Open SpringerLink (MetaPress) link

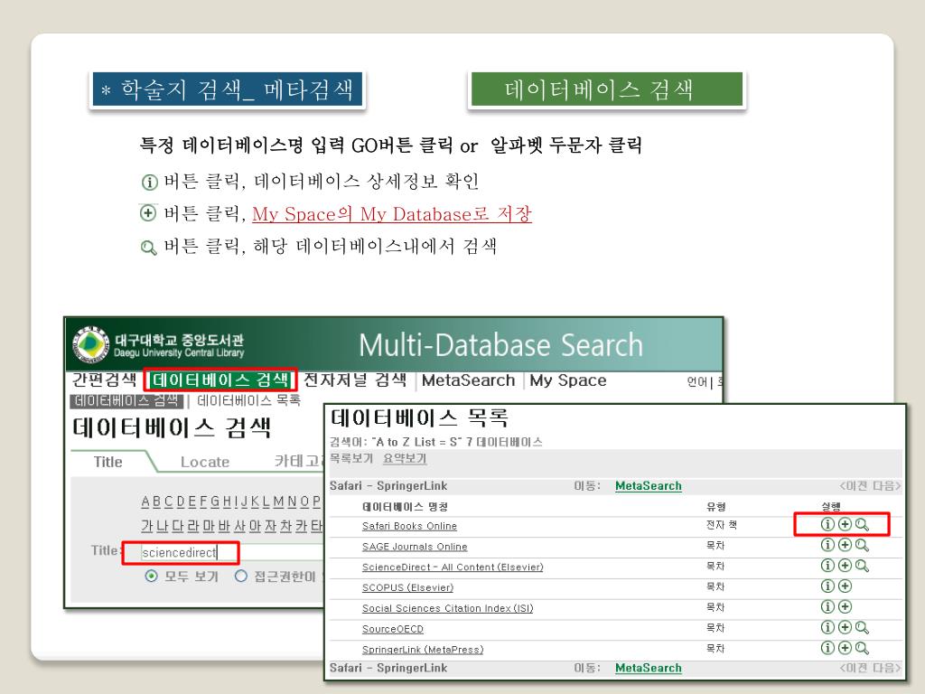[423, 649]
